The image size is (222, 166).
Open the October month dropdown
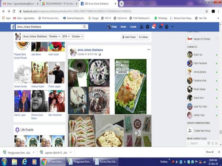77,36
